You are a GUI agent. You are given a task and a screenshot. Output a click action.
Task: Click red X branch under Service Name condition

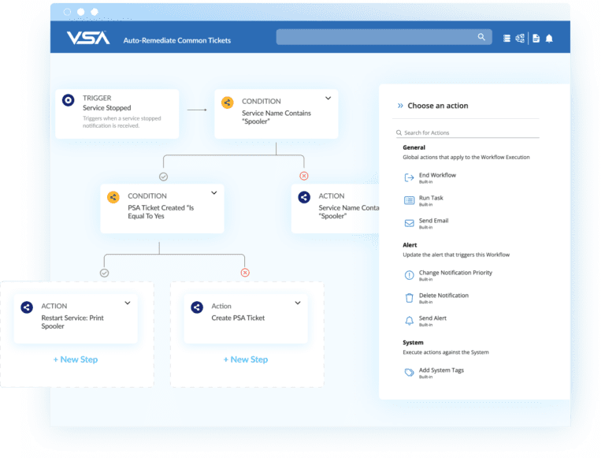click(x=304, y=176)
